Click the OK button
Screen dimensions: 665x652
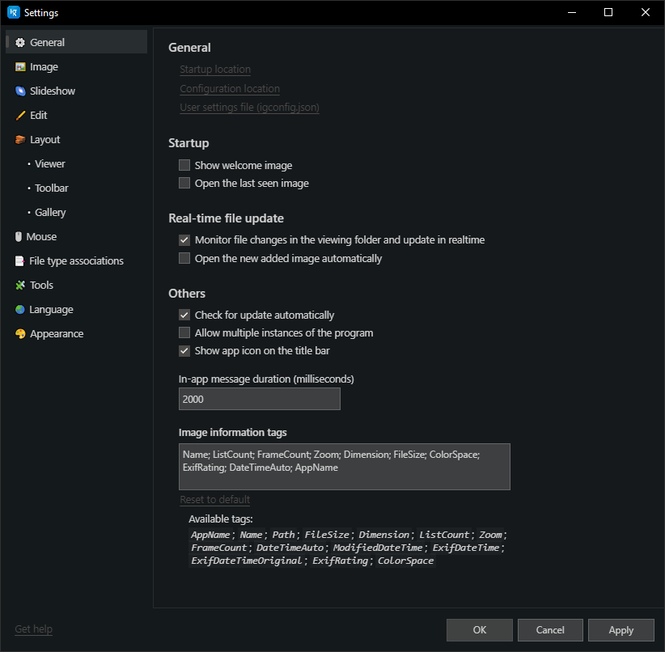point(479,630)
